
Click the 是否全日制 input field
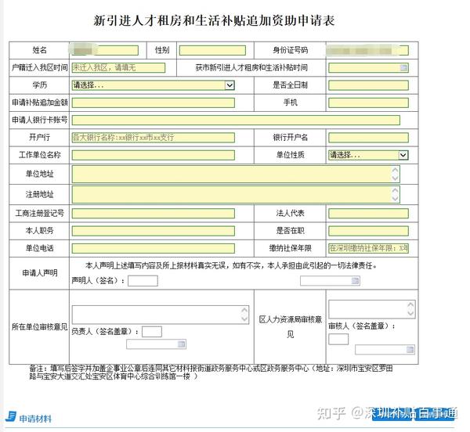point(368,85)
